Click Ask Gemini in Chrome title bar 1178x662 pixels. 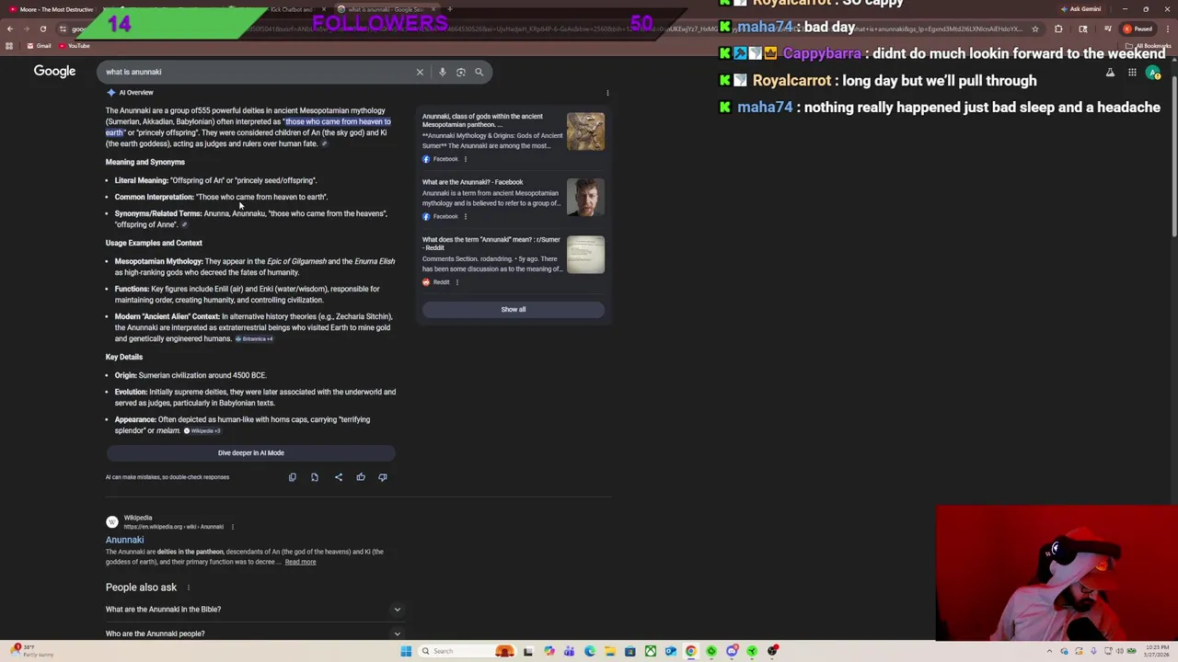click(1080, 9)
